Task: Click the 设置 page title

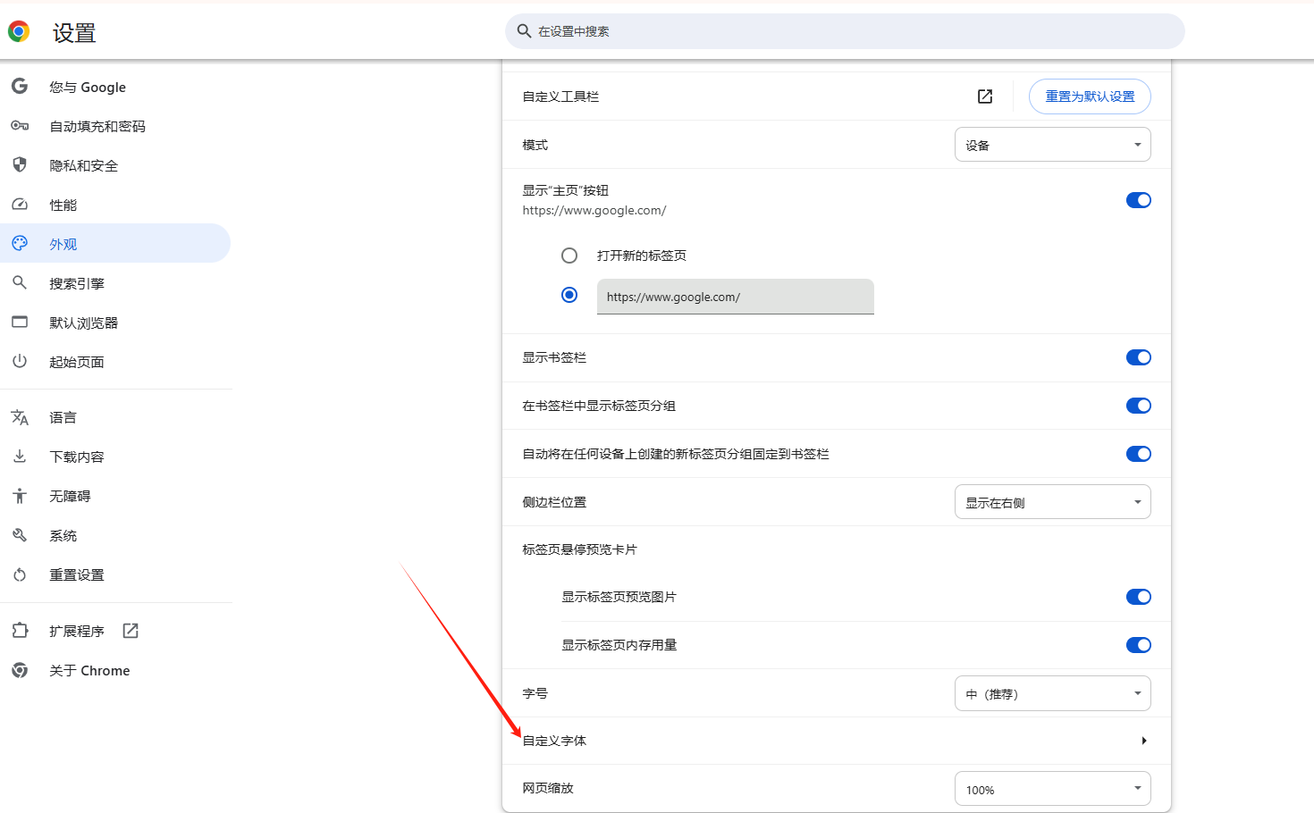Action: [x=74, y=33]
